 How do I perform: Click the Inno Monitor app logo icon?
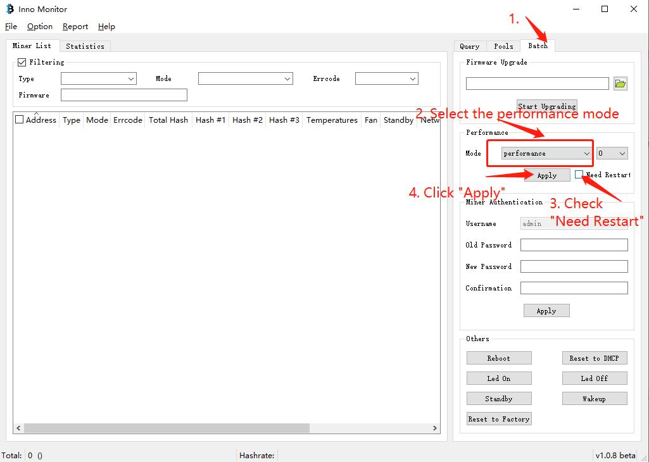click(9, 9)
